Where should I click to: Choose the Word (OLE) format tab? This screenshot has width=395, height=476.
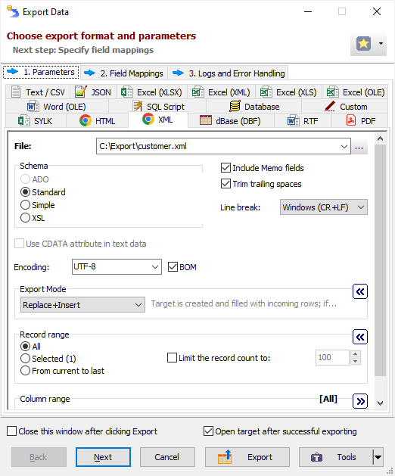click(57, 107)
